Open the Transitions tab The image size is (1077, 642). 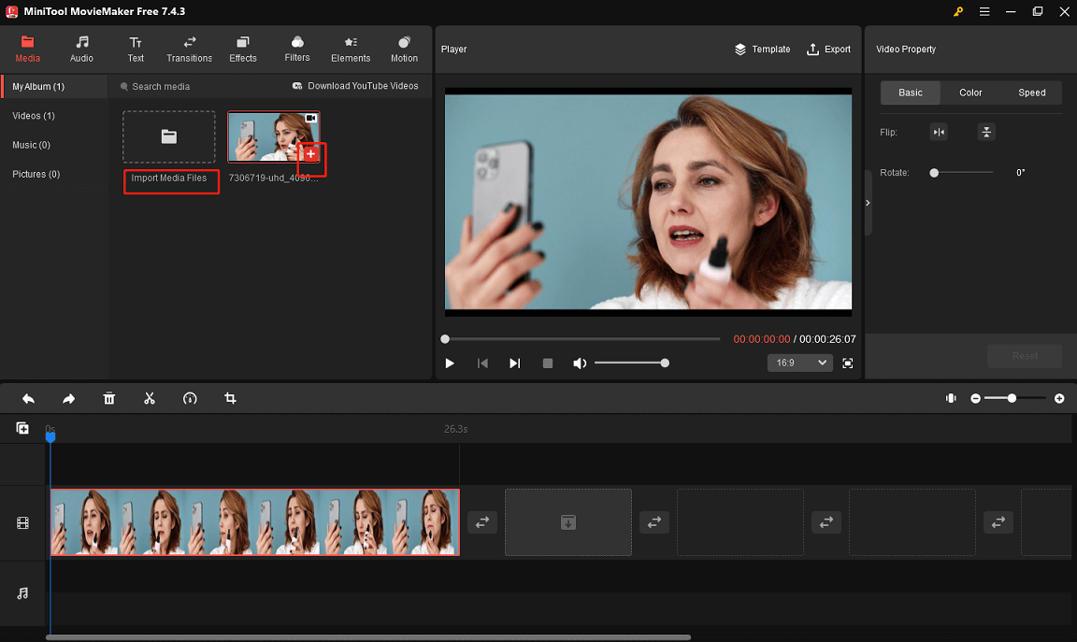189,50
